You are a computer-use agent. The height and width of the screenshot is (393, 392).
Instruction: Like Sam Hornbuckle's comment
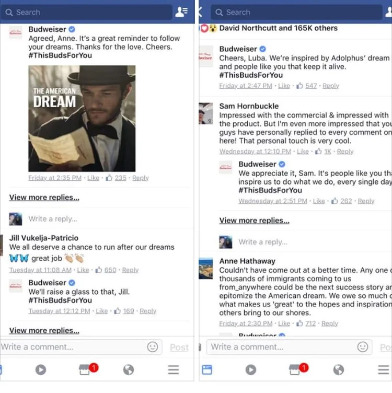click(303, 152)
